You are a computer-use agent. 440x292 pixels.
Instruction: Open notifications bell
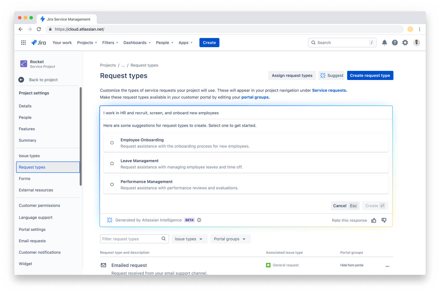(x=385, y=42)
